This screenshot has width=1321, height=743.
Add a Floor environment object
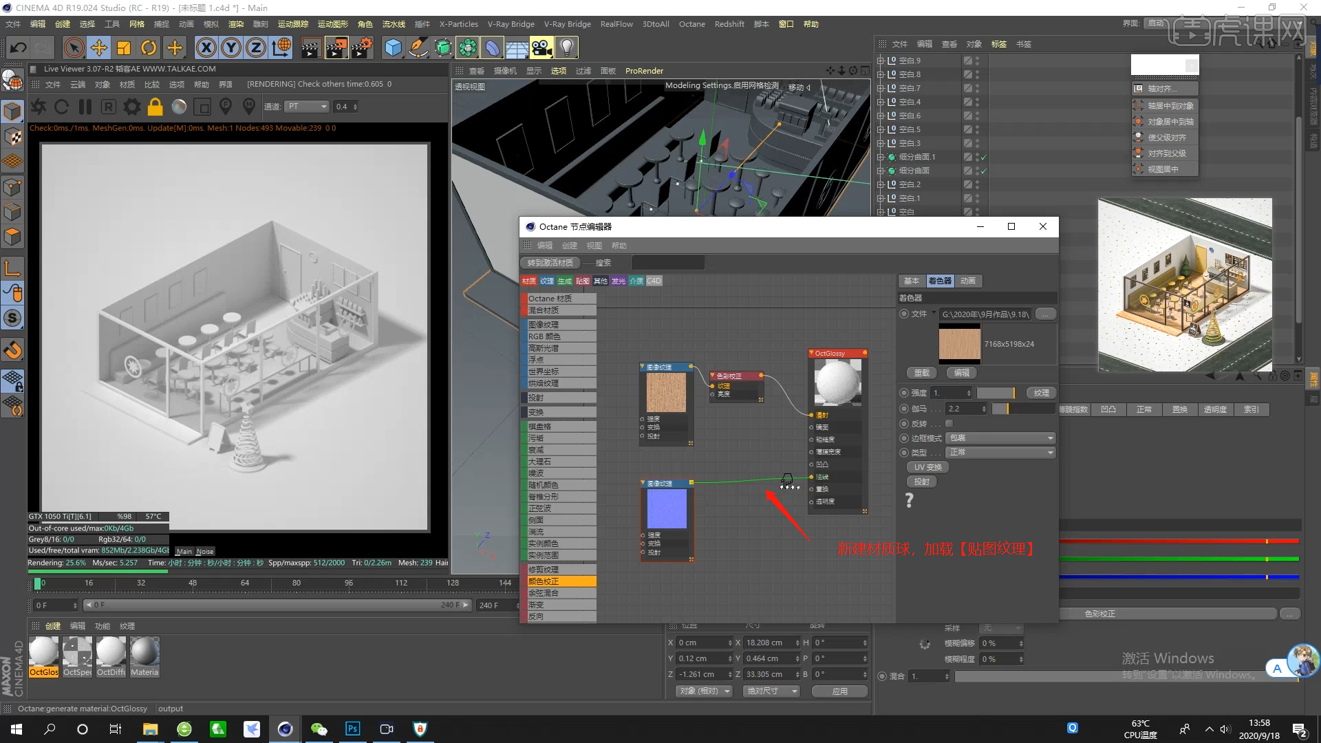tap(517, 47)
